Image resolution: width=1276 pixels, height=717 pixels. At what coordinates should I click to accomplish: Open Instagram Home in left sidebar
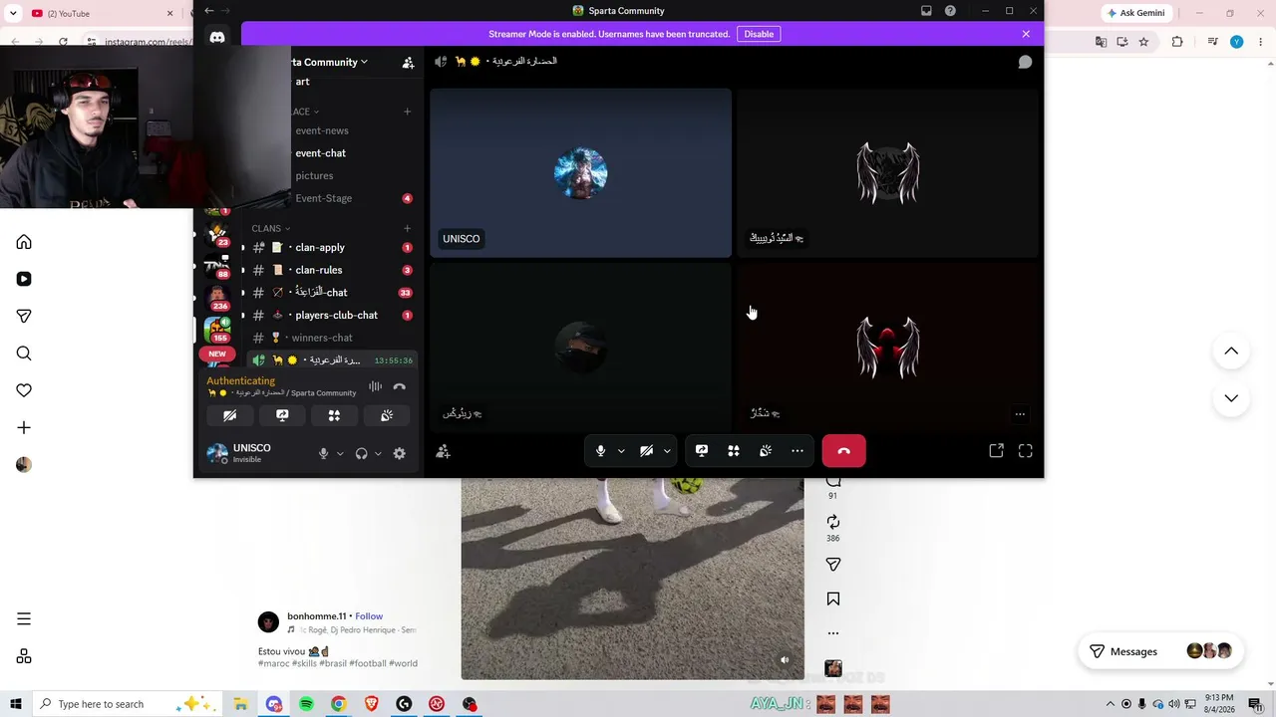click(24, 242)
